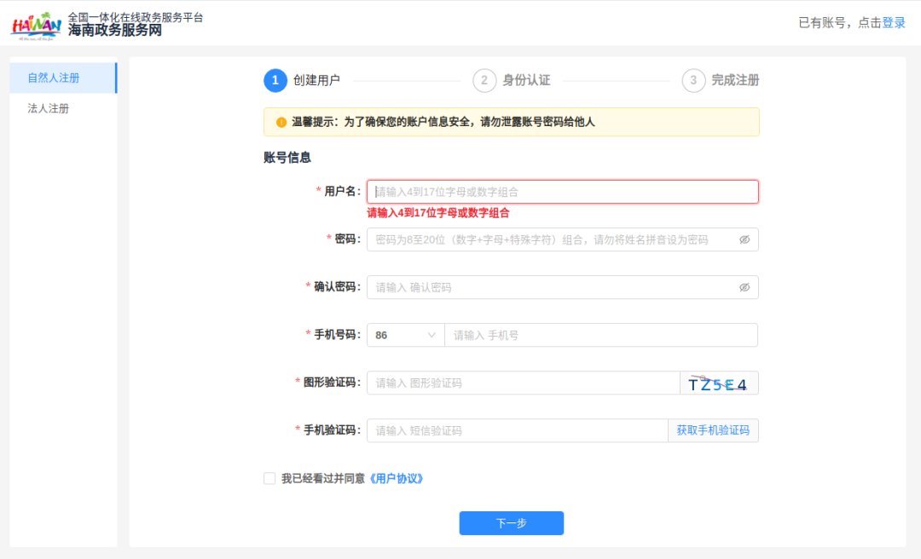Click the step 3 complete registration circle

[x=693, y=80]
